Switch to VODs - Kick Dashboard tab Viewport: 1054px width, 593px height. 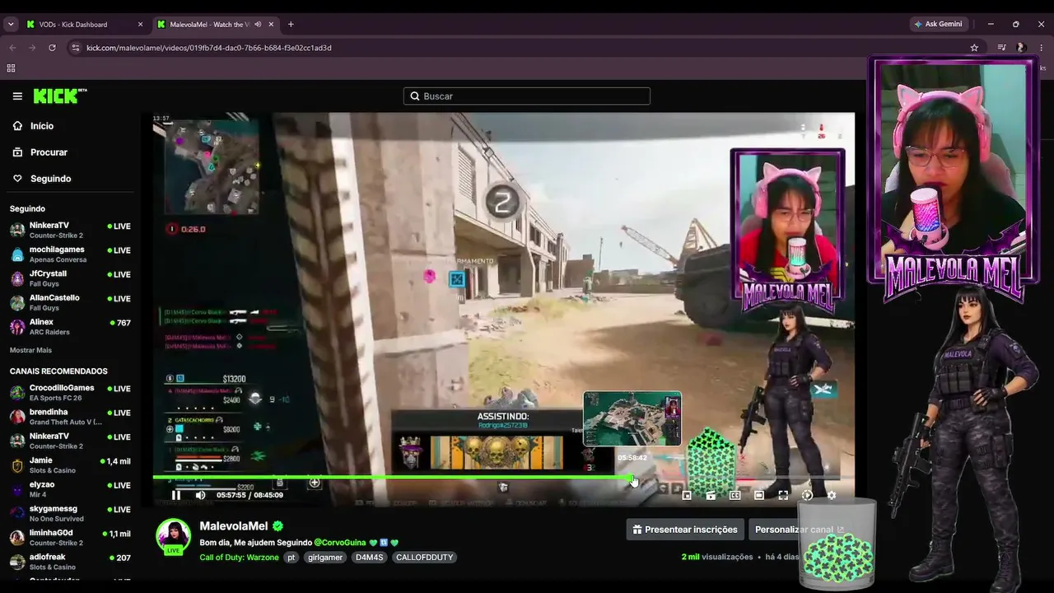82,25
